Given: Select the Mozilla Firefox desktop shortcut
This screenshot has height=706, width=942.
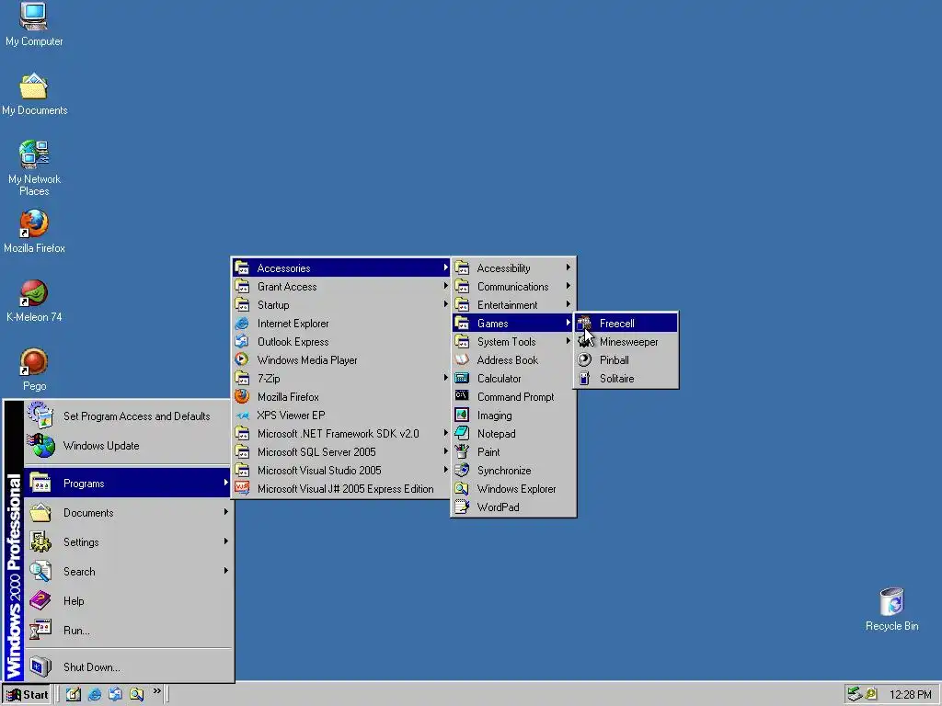Looking at the screenshot, I should click(34, 231).
